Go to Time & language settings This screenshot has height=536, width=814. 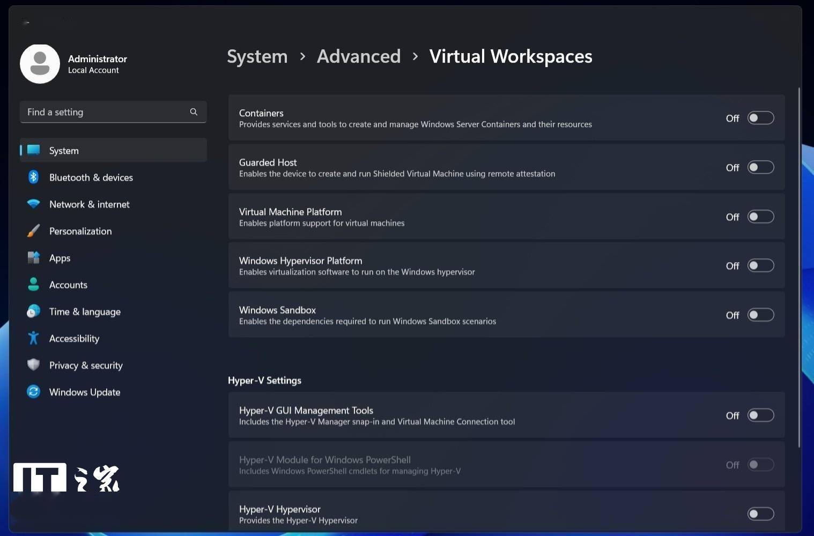[113, 311]
